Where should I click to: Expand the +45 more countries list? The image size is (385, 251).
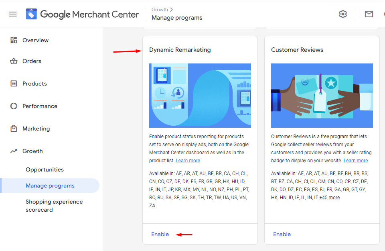330,198
